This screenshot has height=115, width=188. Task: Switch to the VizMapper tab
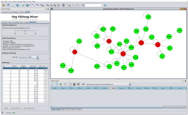coord(15,12)
